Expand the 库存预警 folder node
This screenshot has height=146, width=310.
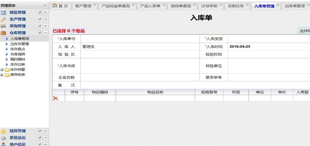2,70
